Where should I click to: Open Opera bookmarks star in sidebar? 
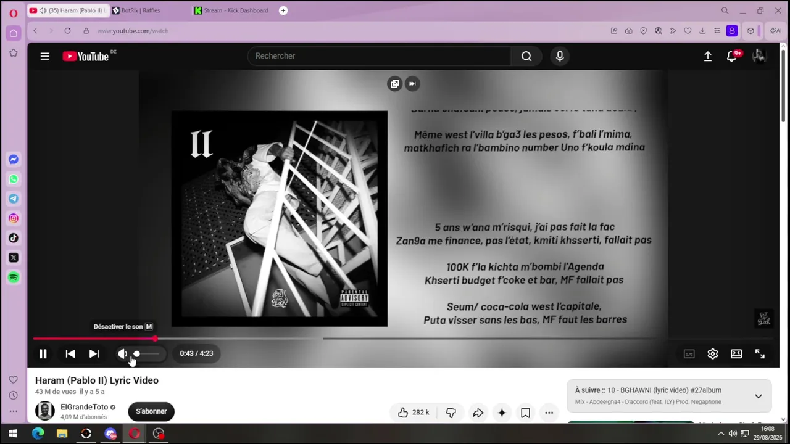point(13,53)
